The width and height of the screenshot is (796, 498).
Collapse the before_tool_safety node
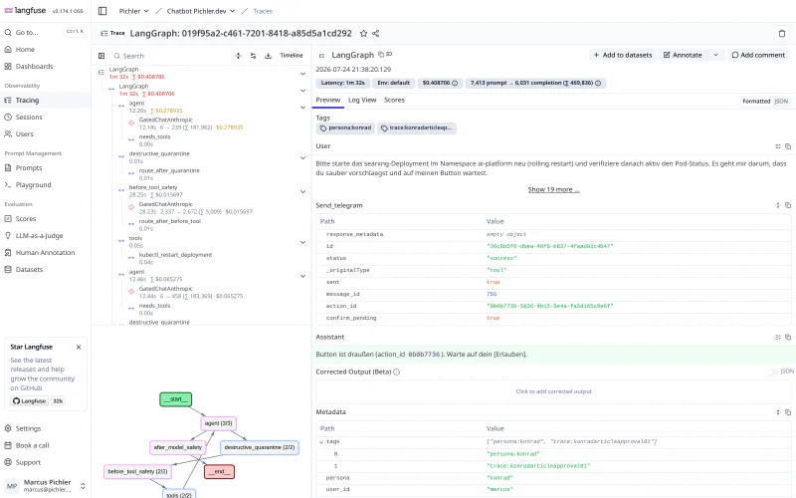303,191
